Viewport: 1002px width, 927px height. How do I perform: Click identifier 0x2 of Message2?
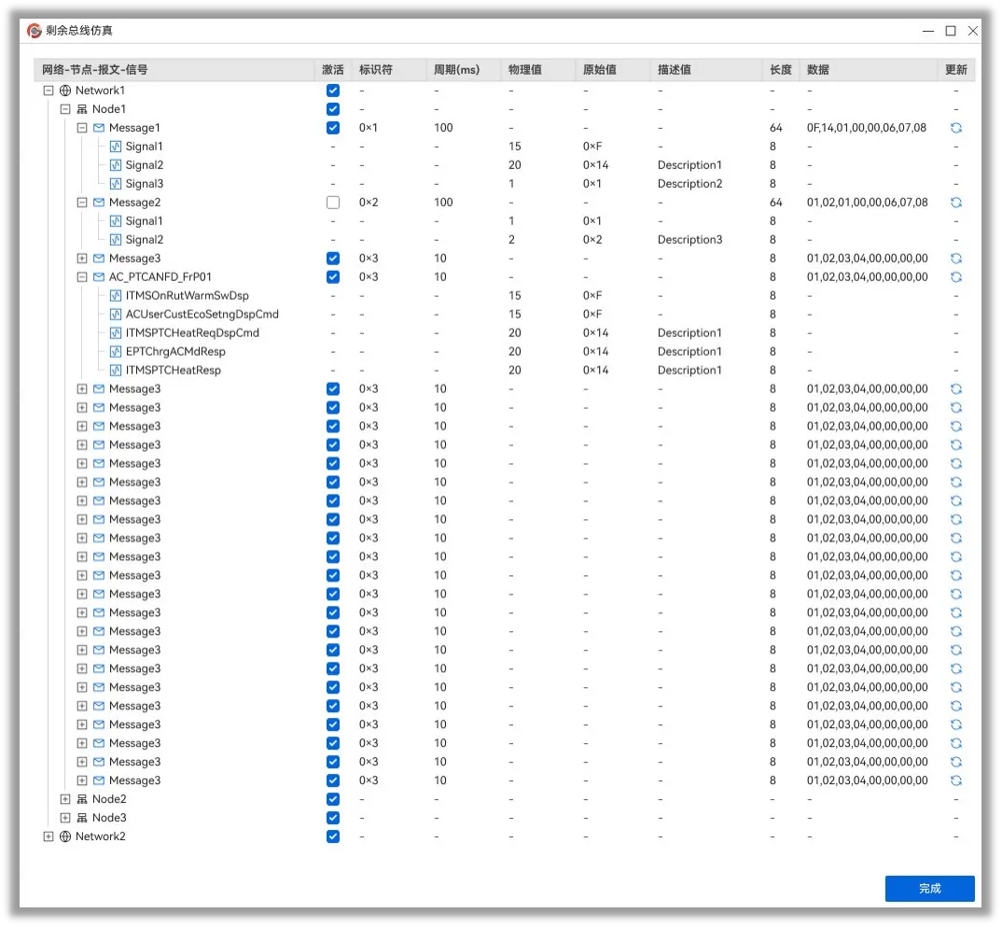point(369,203)
